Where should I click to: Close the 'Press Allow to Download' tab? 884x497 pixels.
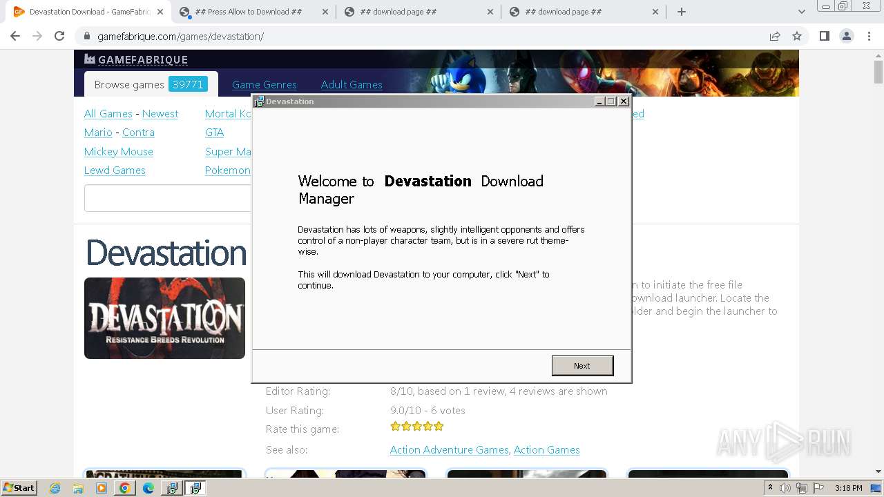click(325, 12)
